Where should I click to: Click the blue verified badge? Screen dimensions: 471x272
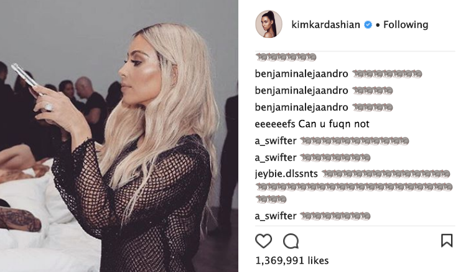pos(368,25)
